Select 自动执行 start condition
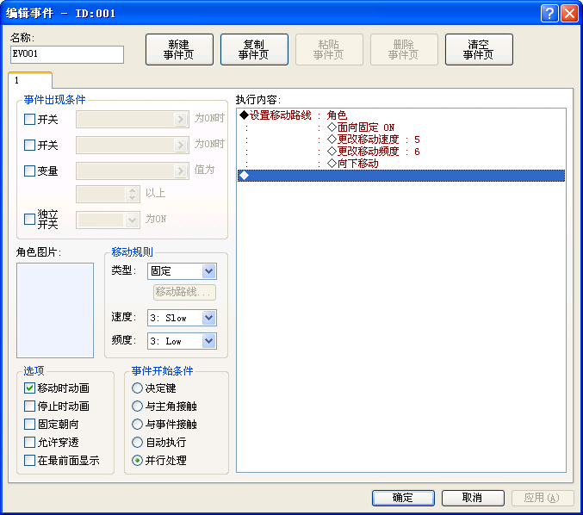This screenshot has width=583, height=515. coord(137,442)
